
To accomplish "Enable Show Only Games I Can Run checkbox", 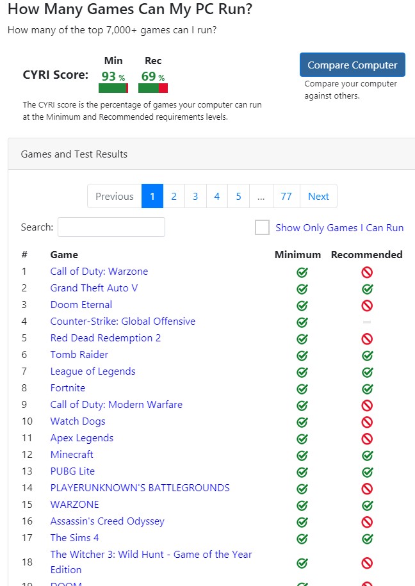I will pos(262,227).
